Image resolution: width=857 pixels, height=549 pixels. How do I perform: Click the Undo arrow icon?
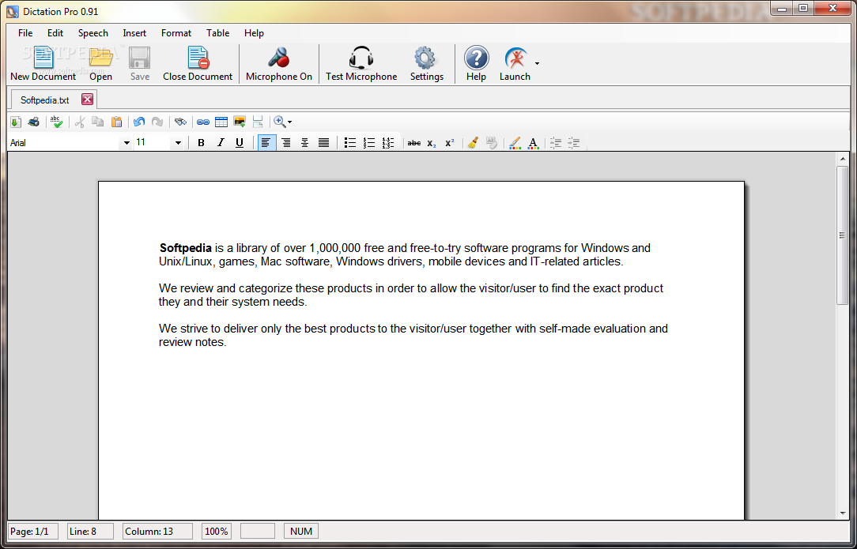point(139,122)
